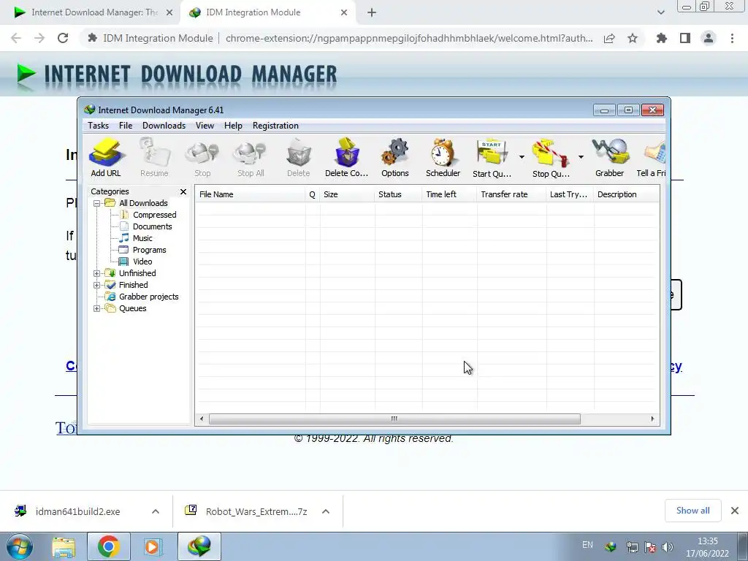Close the Chrome downloads bar
748x561 pixels.
735,511
